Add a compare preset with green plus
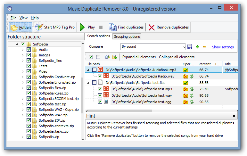Image resolution: width=247 pixels, height=156 pixels. [x=197, y=47]
